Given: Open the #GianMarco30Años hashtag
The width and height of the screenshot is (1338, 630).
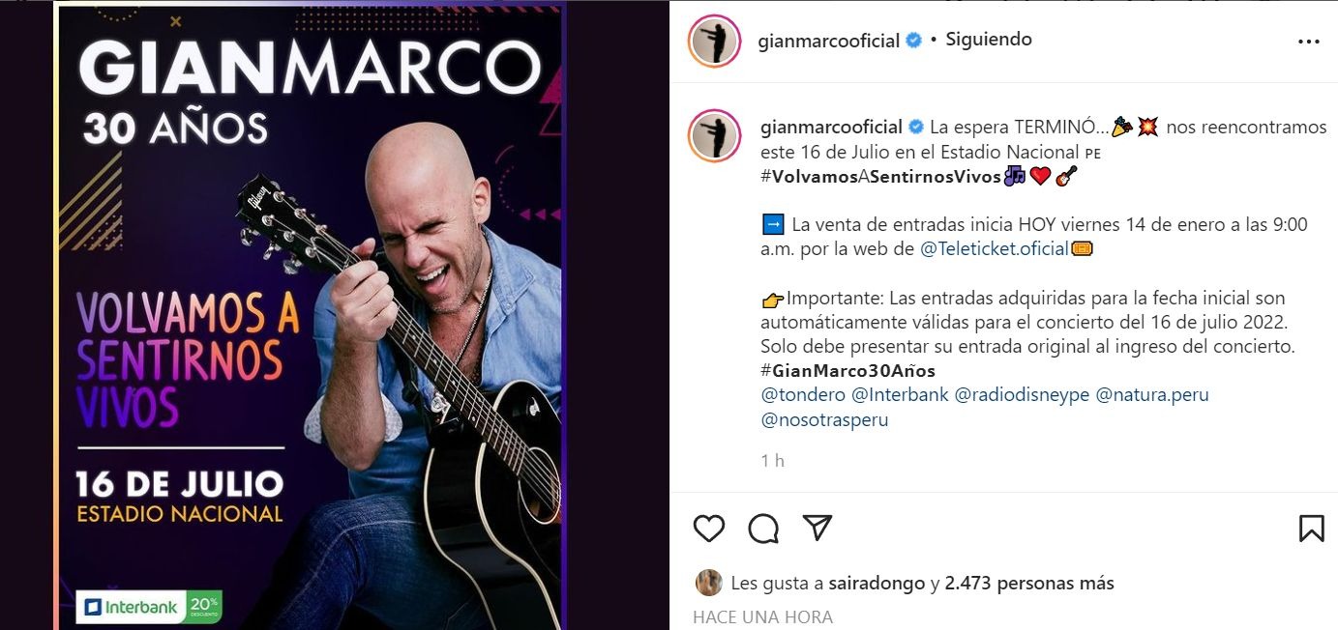Looking at the screenshot, I should [x=848, y=371].
